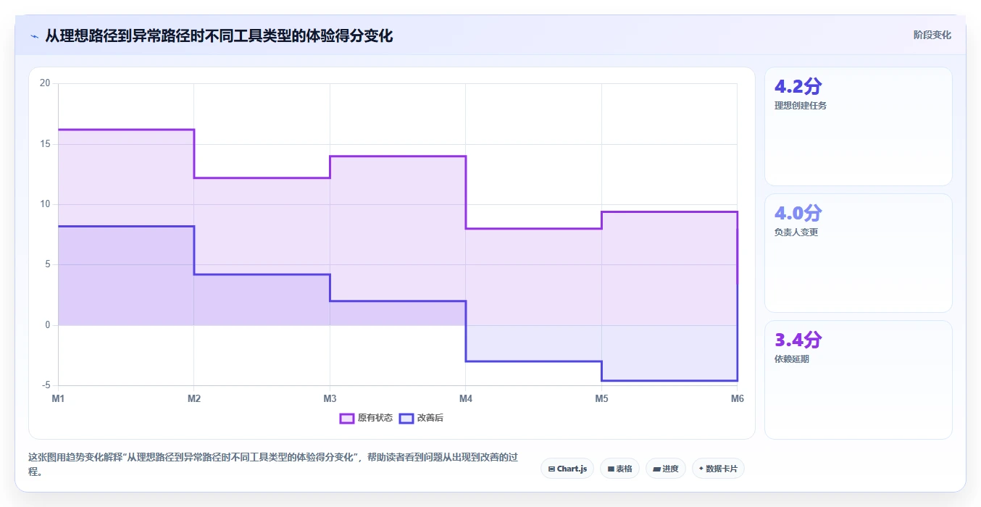Image resolution: width=981 pixels, height=507 pixels.
Task: Toggle the 原有状态 legend swatch
Action: click(347, 418)
